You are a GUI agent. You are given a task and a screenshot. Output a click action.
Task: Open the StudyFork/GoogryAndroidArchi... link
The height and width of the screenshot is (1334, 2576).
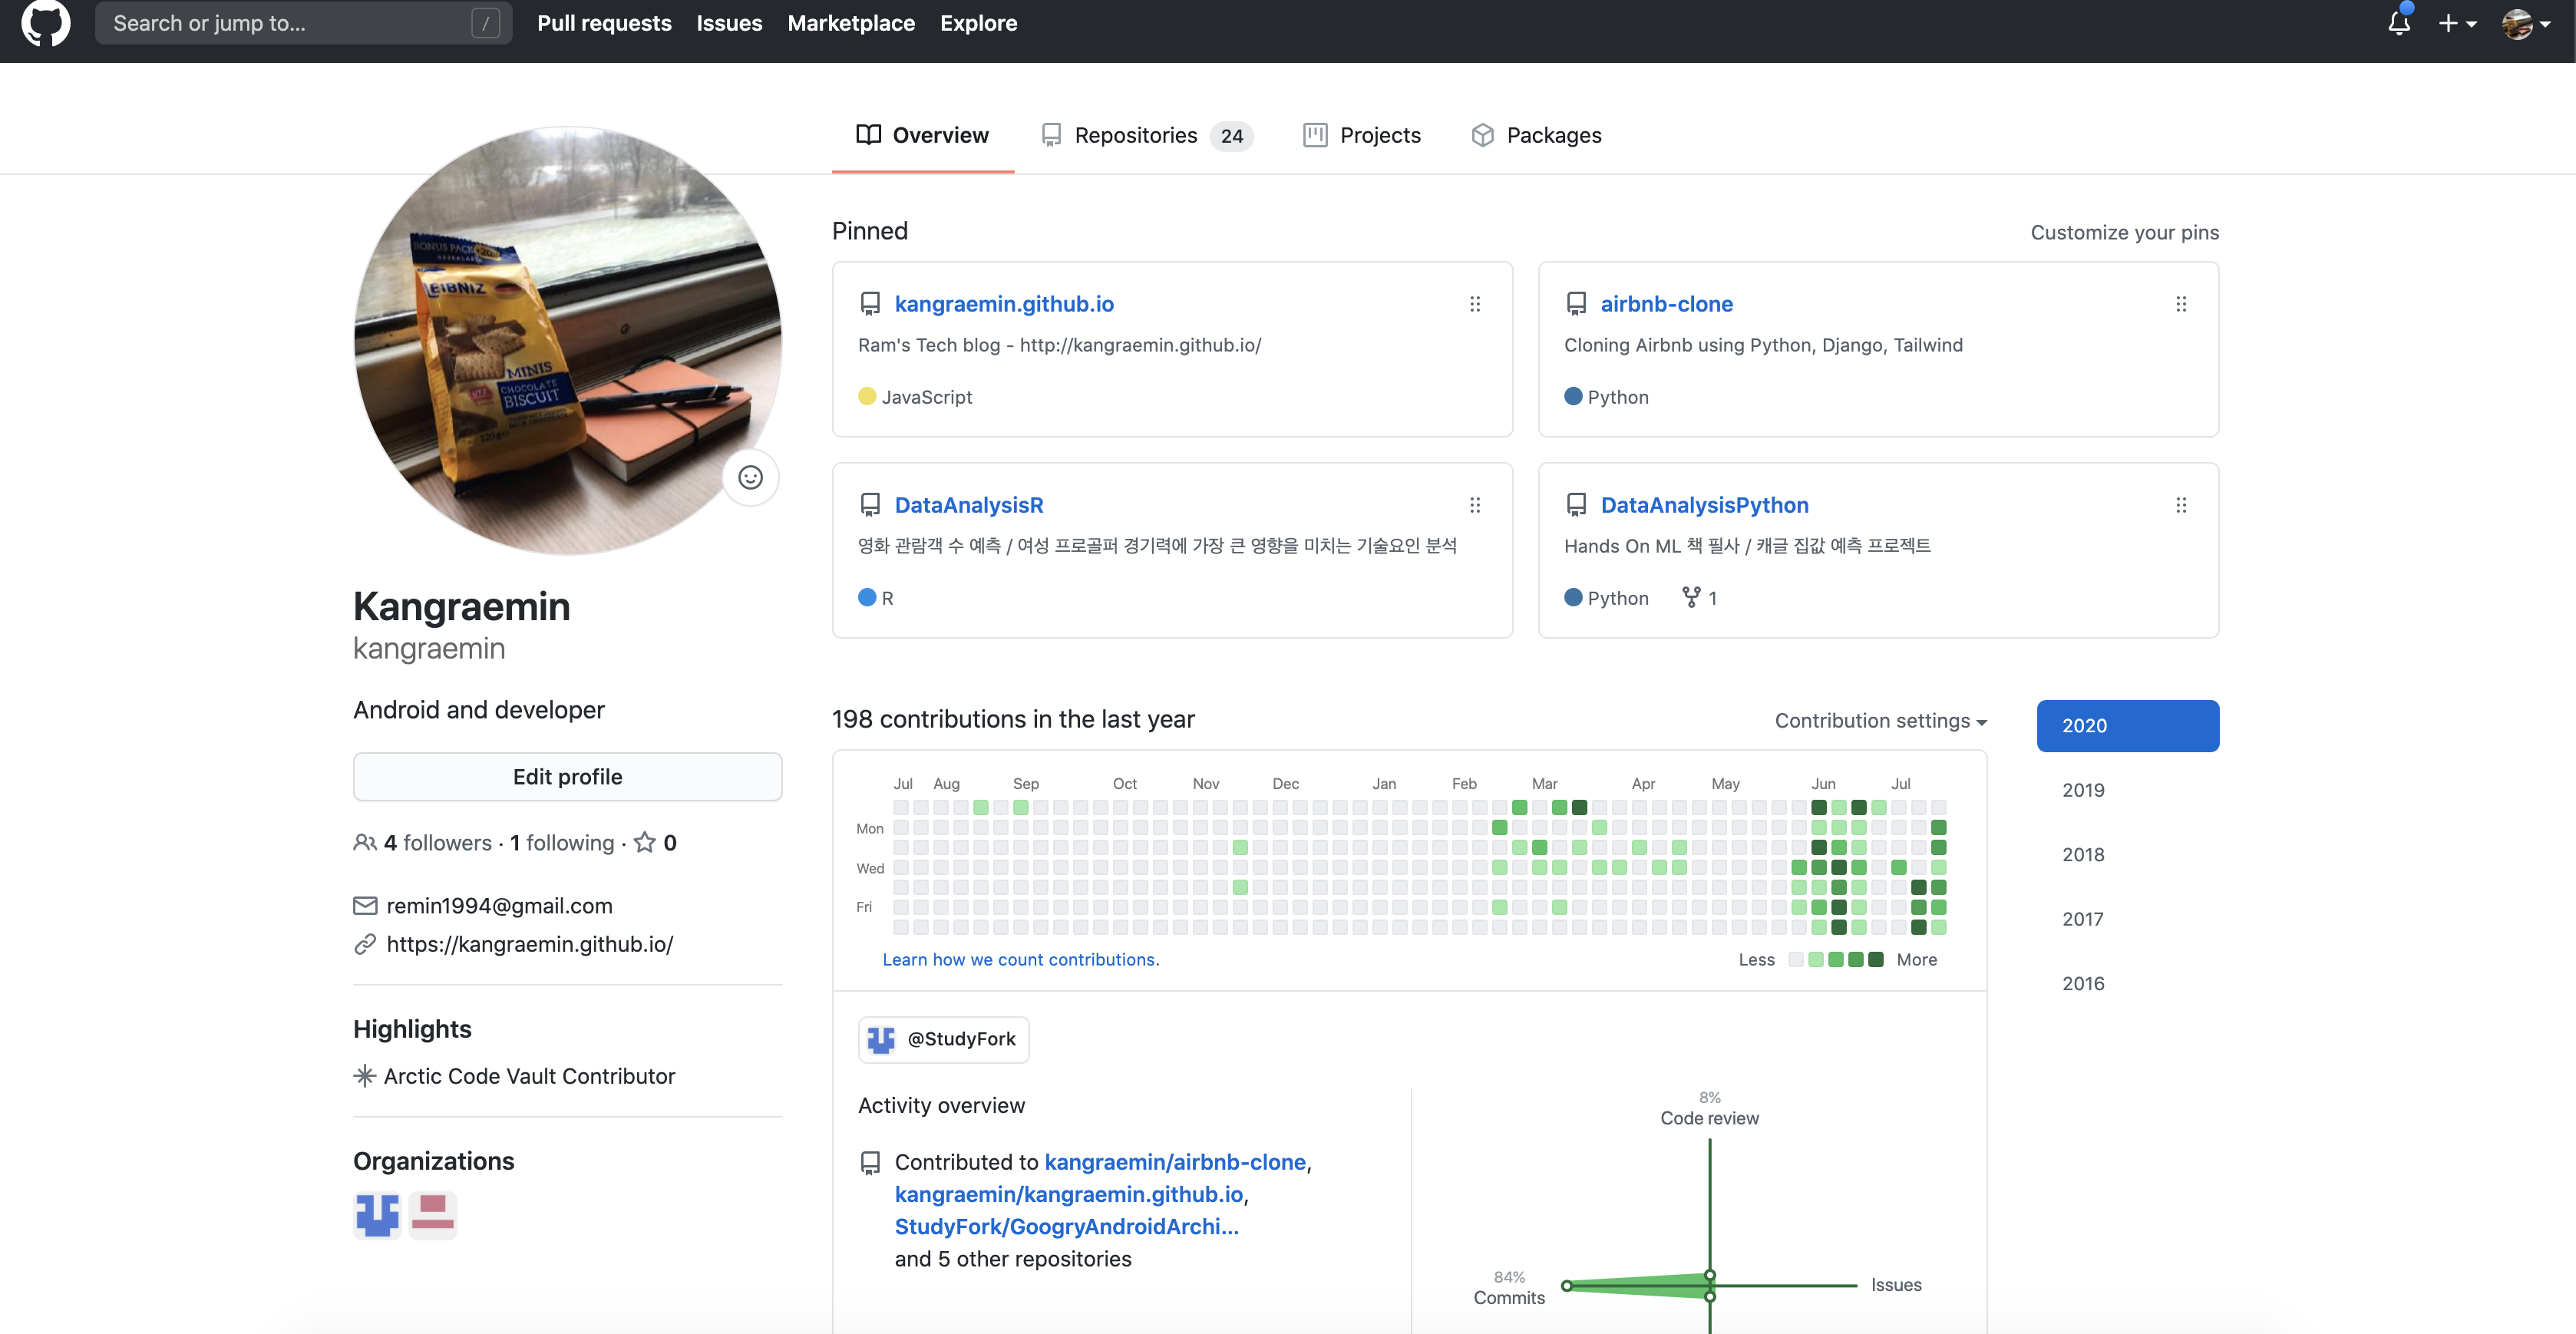[1066, 1226]
